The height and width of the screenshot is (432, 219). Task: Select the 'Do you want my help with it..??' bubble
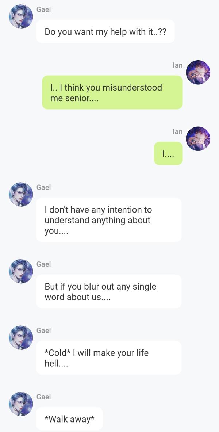click(x=105, y=32)
